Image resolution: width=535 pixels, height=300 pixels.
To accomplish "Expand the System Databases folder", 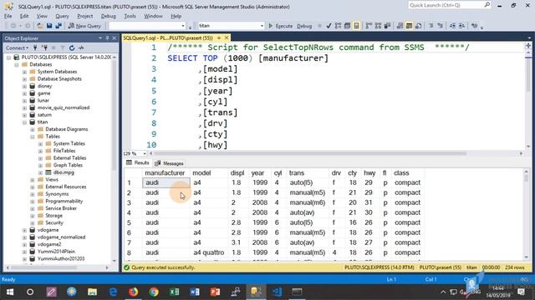I will (x=24, y=72).
